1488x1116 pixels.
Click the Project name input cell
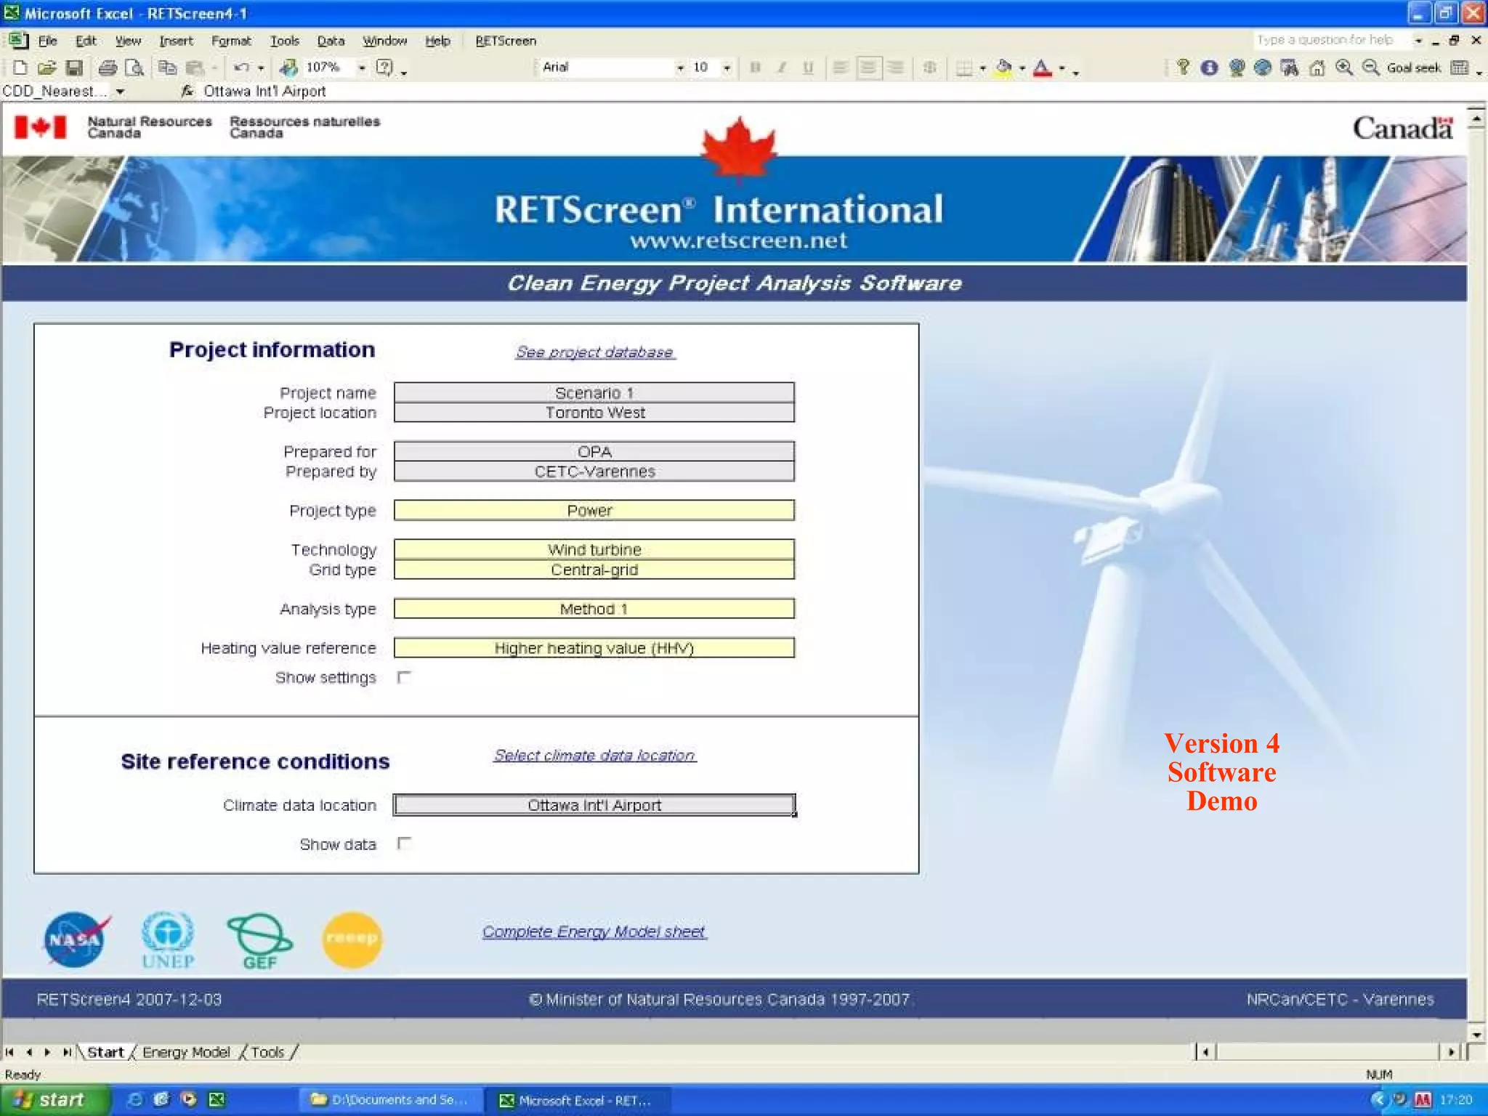tap(594, 393)
